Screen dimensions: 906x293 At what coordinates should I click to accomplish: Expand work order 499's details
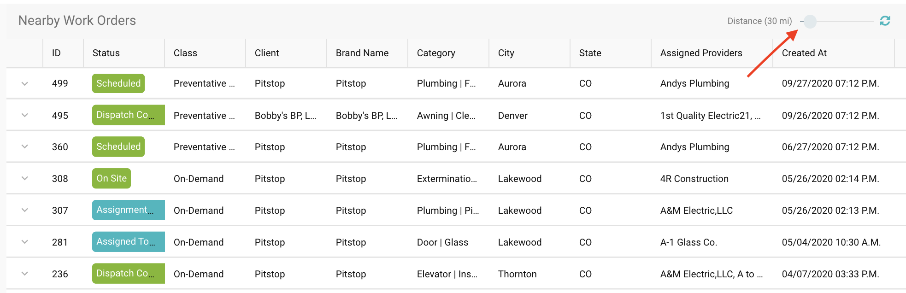(x=24, y=83)
